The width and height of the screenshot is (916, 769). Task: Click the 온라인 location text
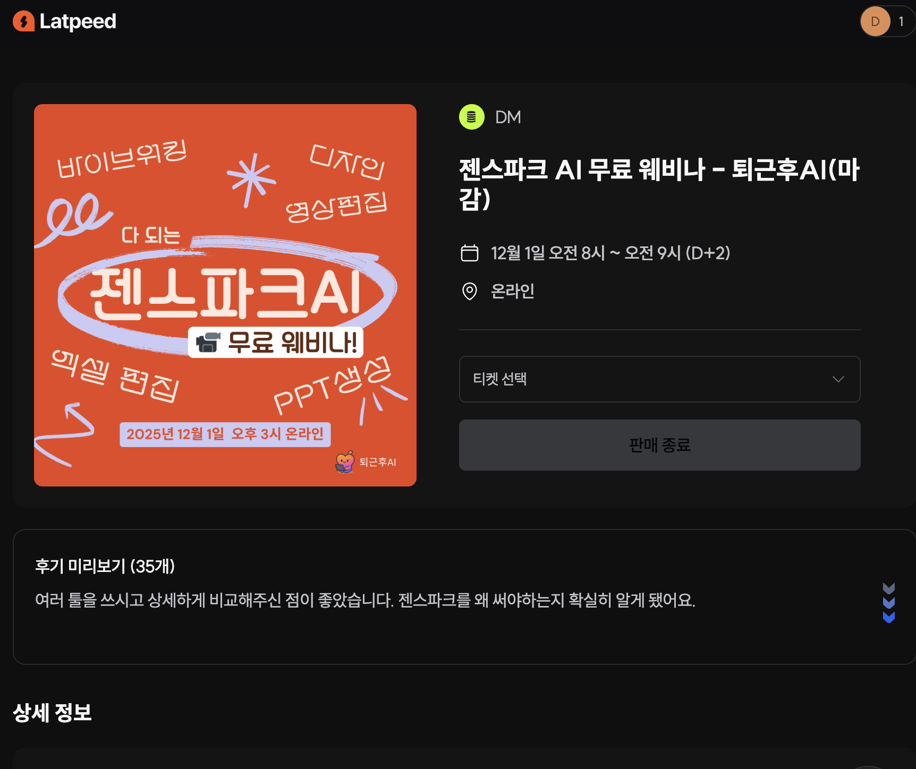[512, 291]
